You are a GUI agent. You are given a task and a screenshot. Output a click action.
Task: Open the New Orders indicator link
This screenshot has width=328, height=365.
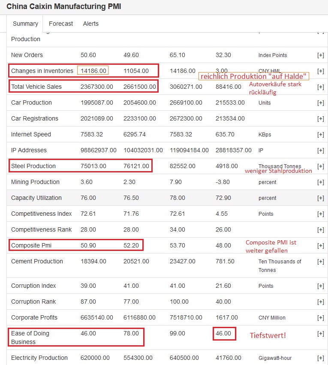pos(27,55)
